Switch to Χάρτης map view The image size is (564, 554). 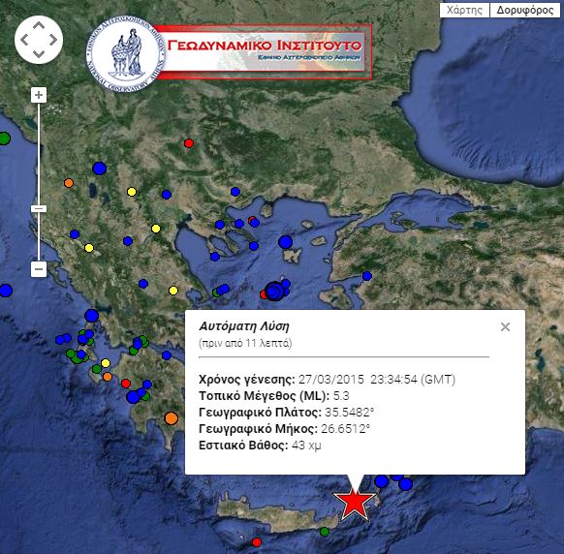(464, 10)
